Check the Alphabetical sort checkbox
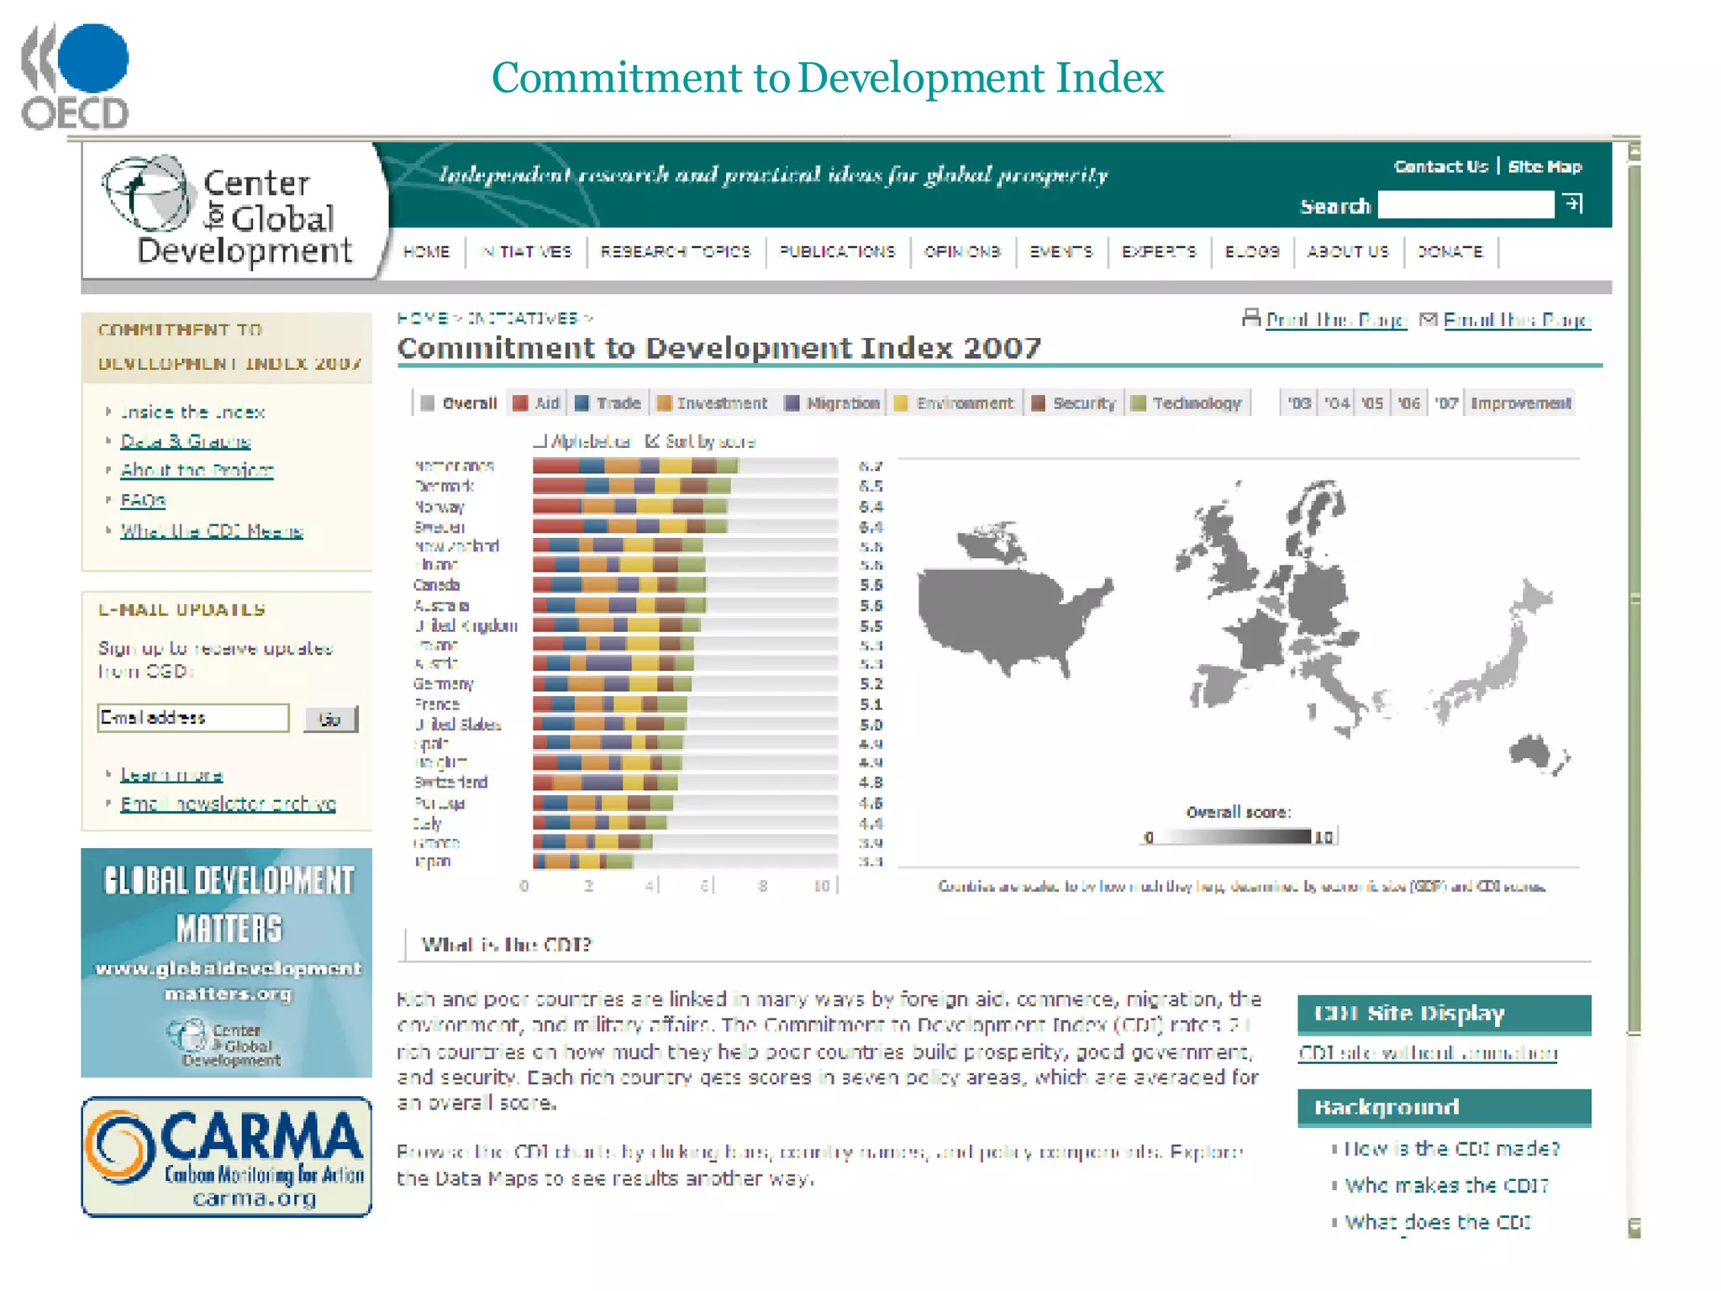Screen dimensions: 1721x1291 point(539,440)
